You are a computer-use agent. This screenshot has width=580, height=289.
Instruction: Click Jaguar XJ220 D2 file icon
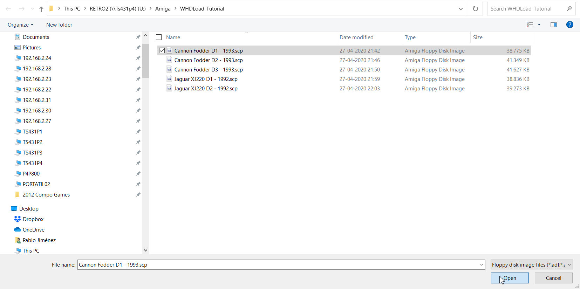[x=169, y=88]
